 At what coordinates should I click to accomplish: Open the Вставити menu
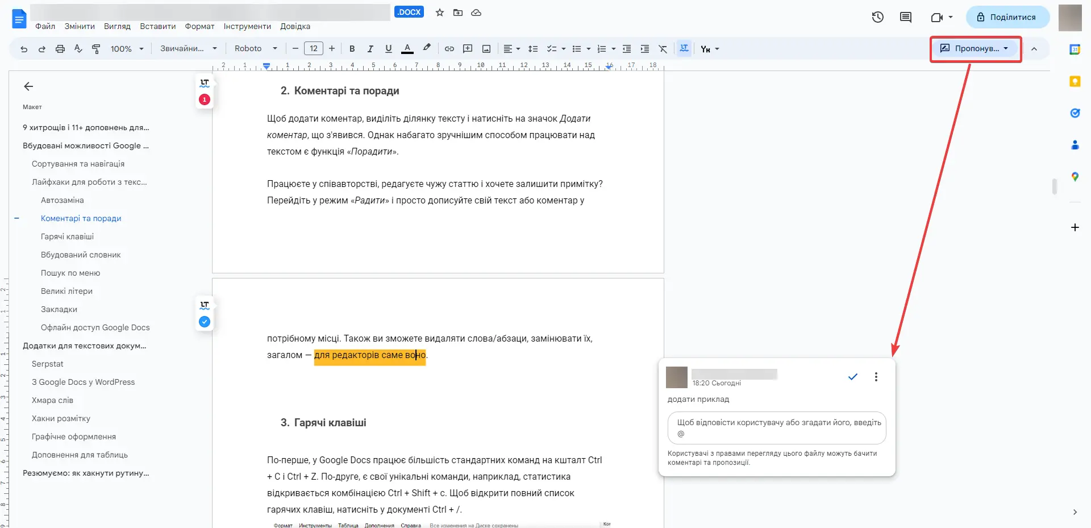pos(158,26)
